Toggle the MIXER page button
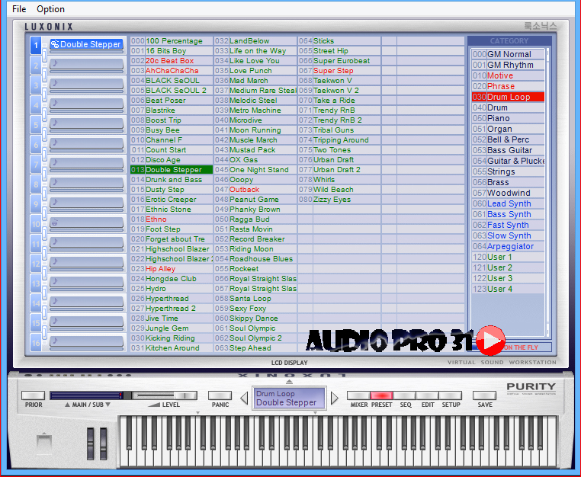 (x=358, y=395)
